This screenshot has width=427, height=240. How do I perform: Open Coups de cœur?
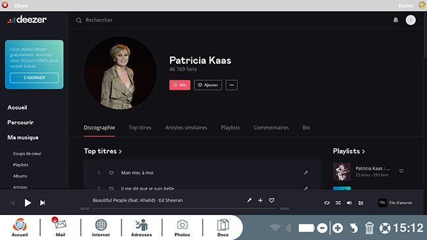[27, 154]
